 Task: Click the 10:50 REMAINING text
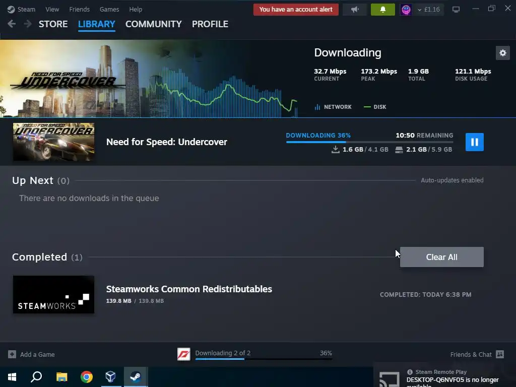click(x=424, y=135)
